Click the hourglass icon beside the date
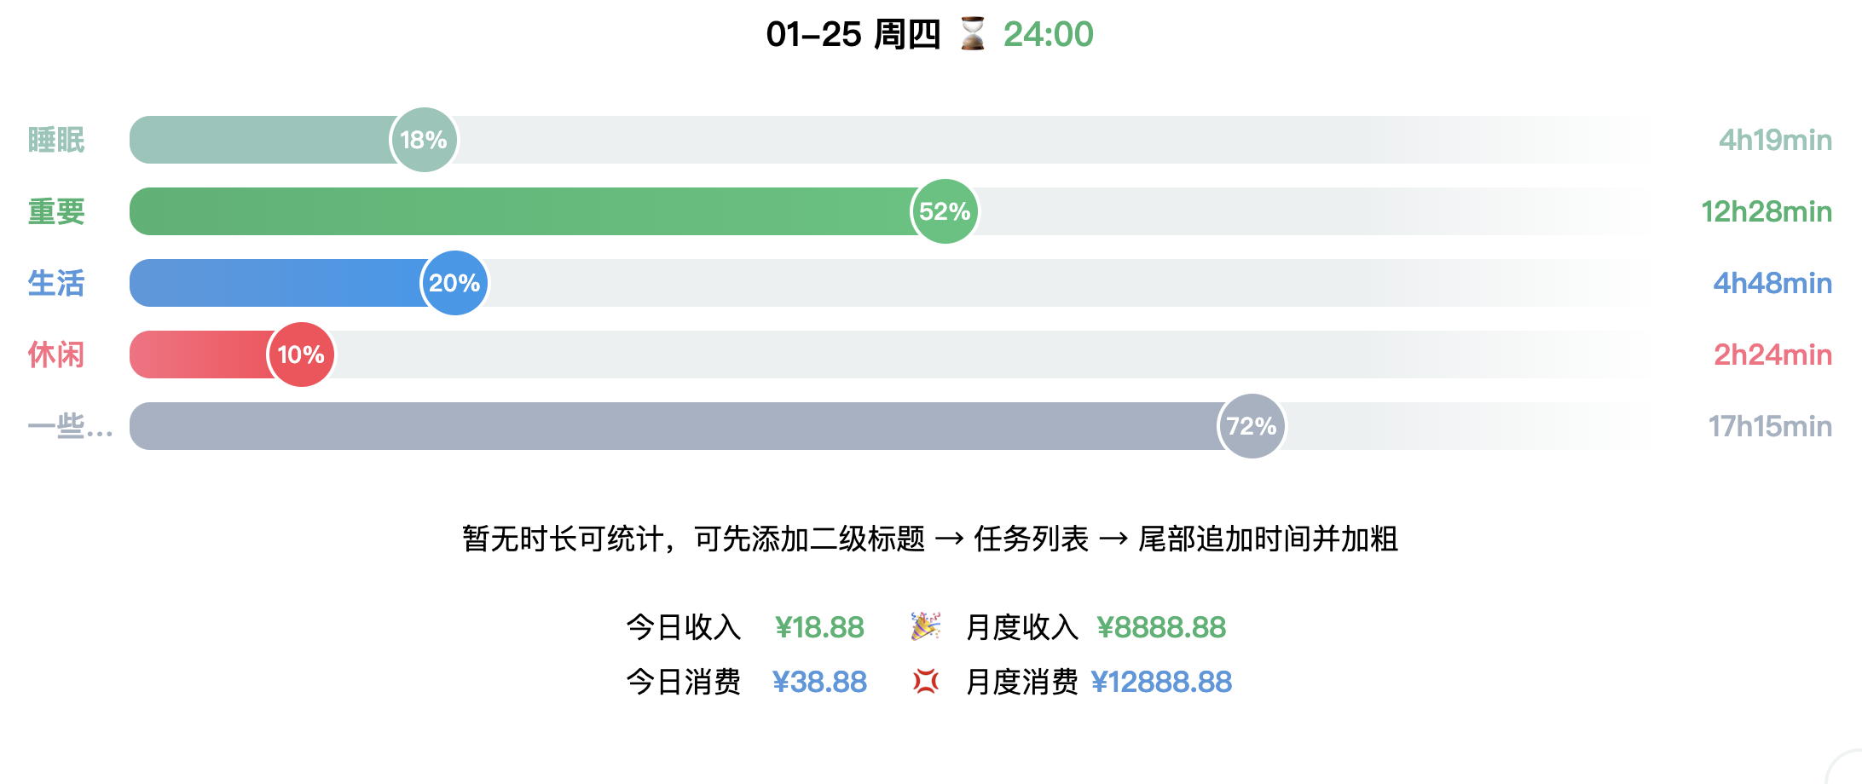This screenshot has height=784, width=1862. 972,34
